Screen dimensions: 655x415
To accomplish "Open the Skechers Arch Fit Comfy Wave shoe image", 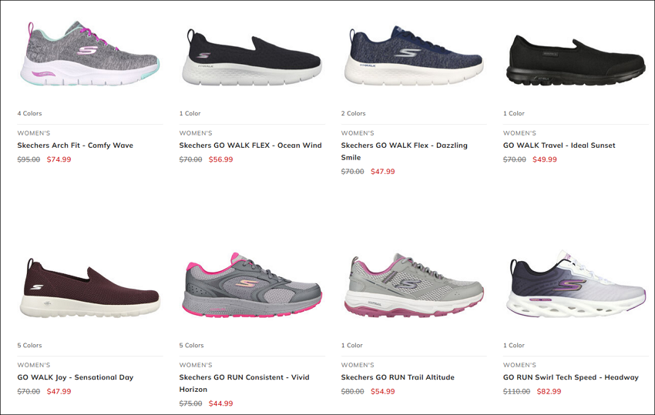I will point(90,53).
